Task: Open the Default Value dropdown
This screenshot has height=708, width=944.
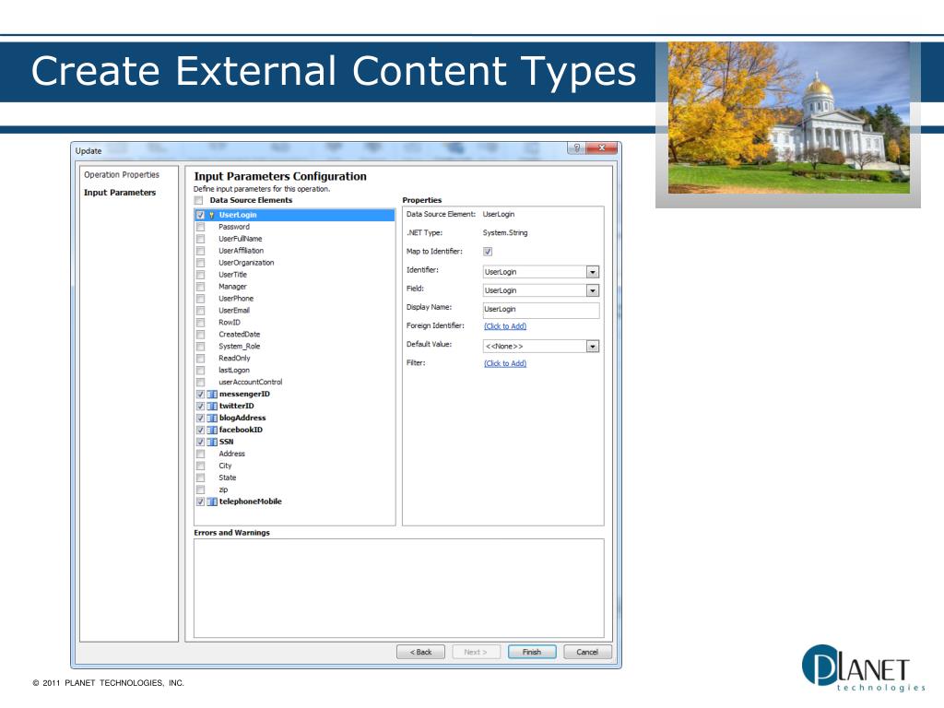Action: tap(592, 347)
